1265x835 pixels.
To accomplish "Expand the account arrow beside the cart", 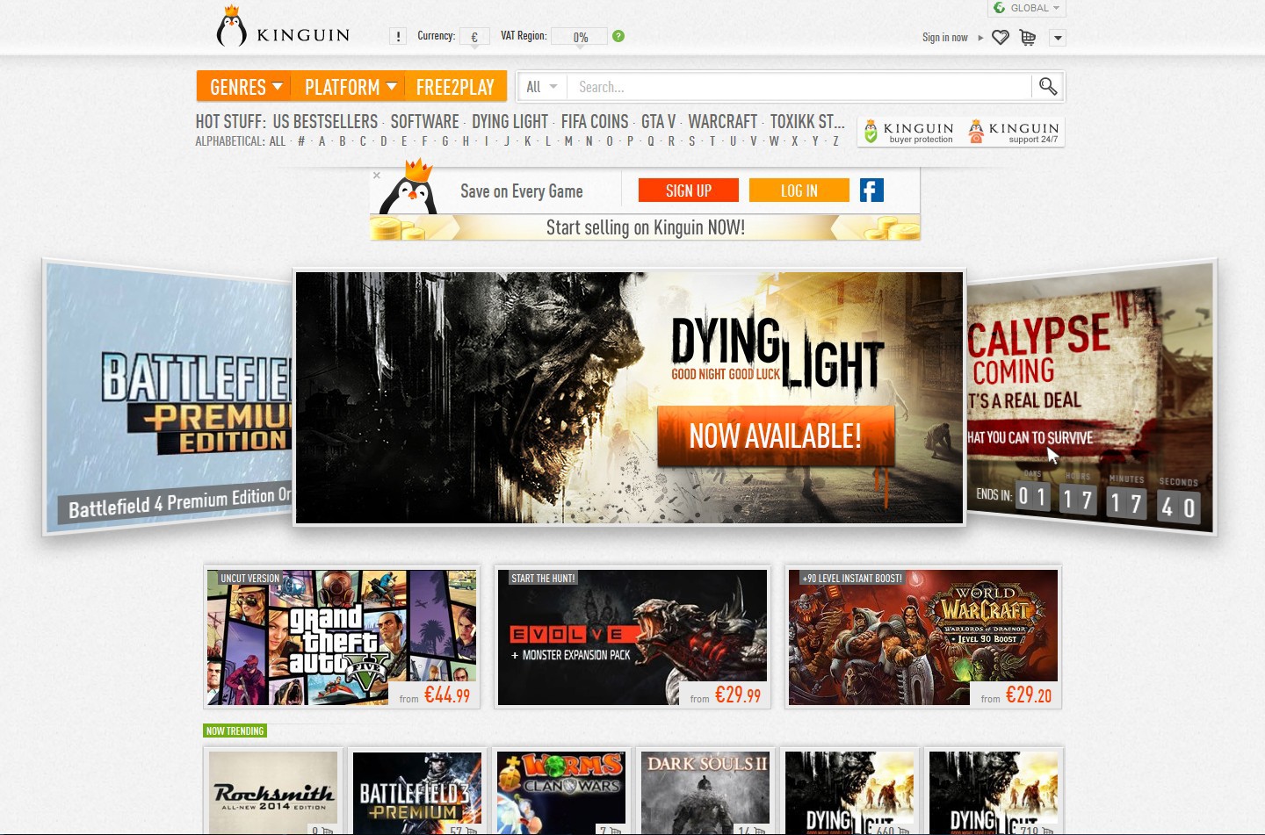I will 1058,38.
